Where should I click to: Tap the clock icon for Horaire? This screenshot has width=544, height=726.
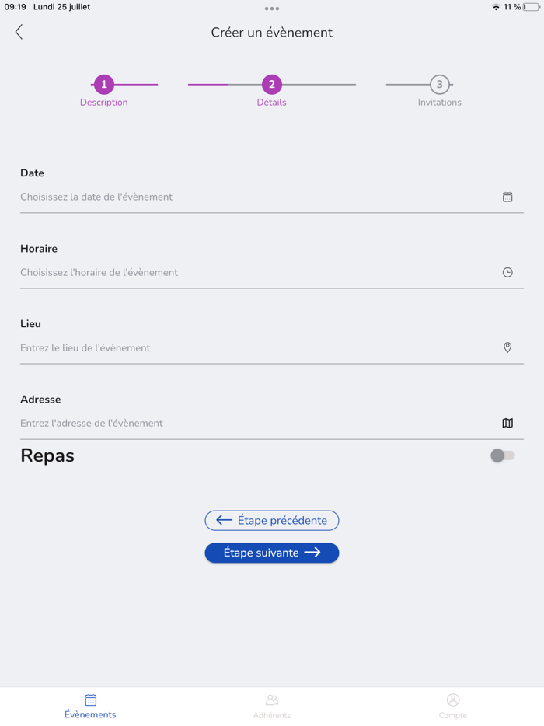507,273
